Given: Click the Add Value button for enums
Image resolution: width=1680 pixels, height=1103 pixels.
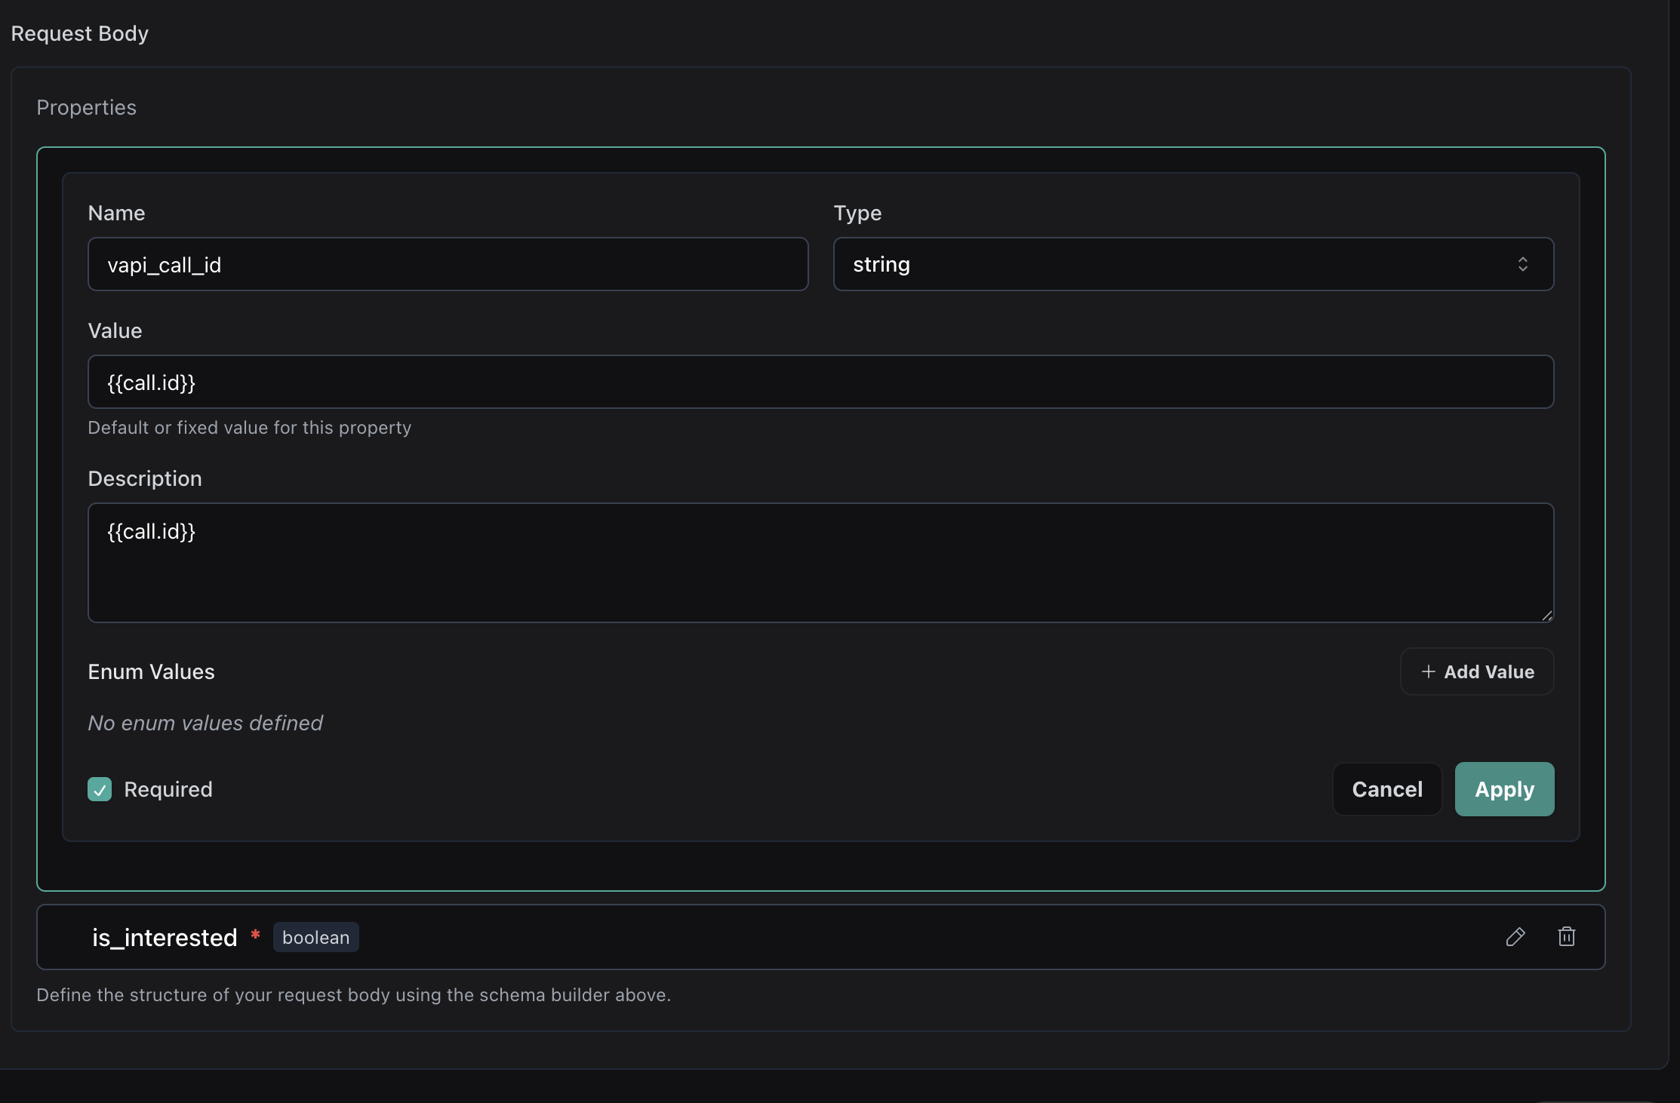Looking at the screenshot, I should [1476, 671].
